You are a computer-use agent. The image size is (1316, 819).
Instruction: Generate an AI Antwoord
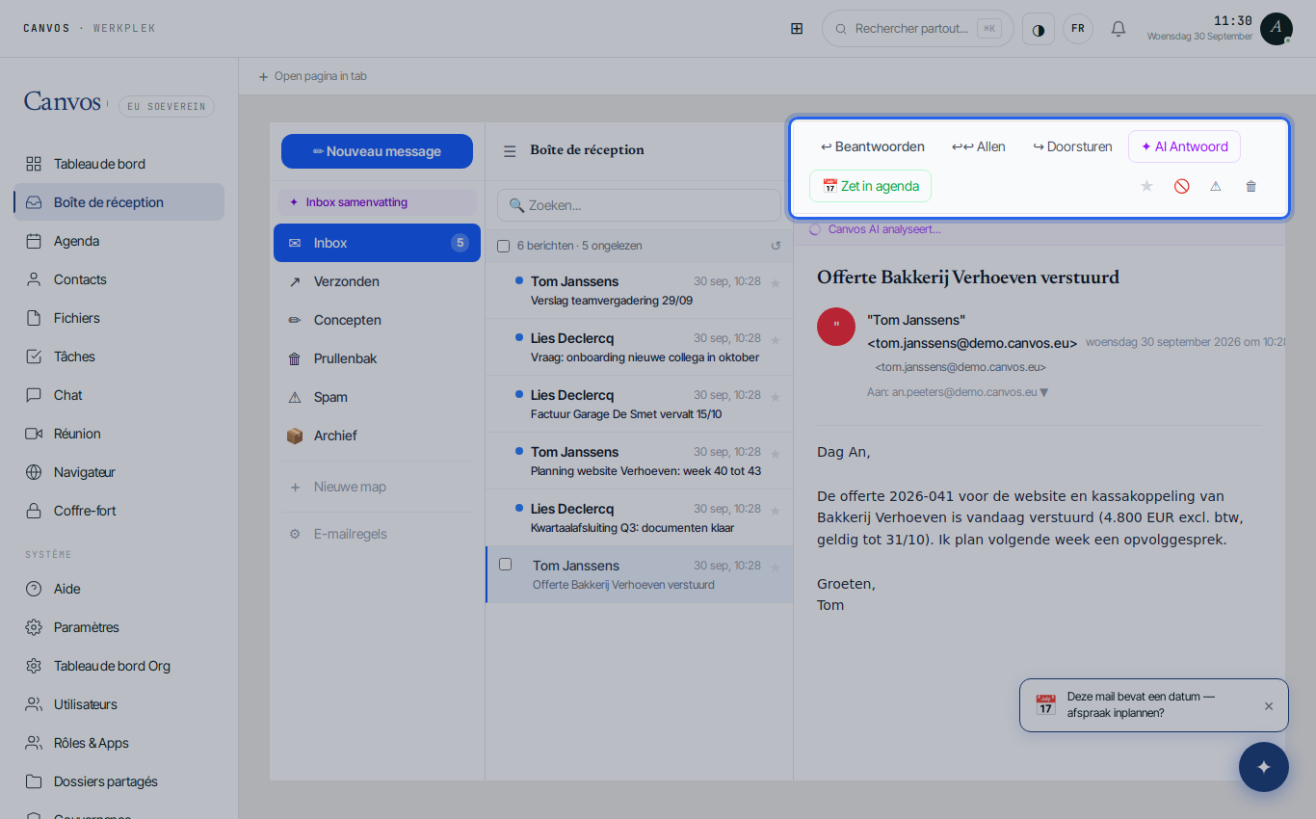(1184, 146)
